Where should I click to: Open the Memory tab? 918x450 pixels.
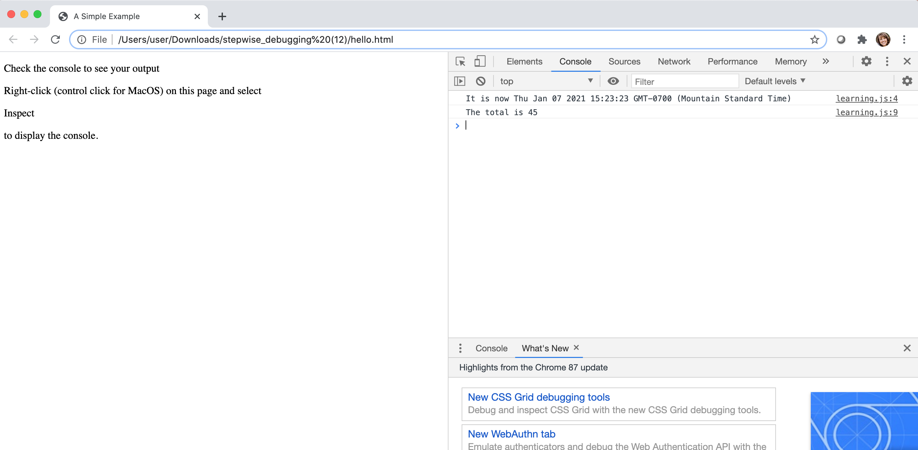(790, 62)
